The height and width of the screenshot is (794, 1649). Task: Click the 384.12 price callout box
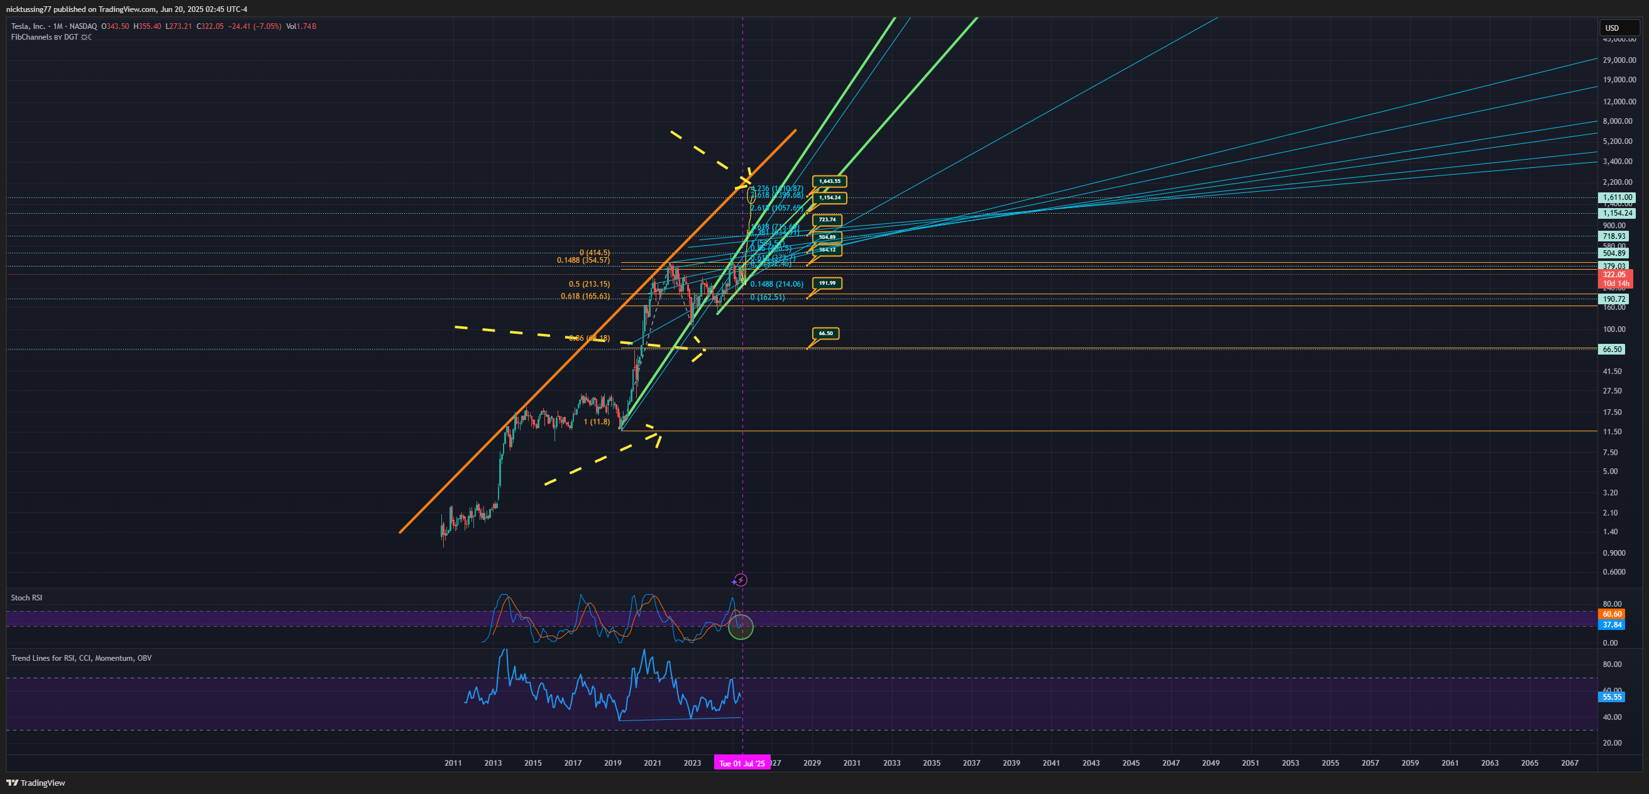point(827,250)
